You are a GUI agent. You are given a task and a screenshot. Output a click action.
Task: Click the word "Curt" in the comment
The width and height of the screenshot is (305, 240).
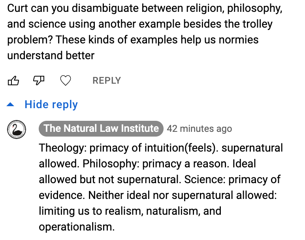click(17, 8)
